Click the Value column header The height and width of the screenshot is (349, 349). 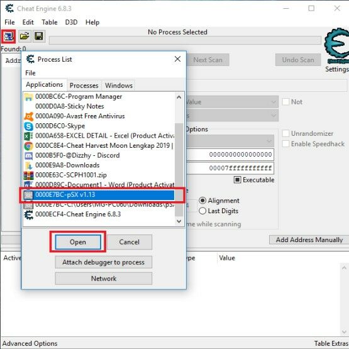pos(227,258)
